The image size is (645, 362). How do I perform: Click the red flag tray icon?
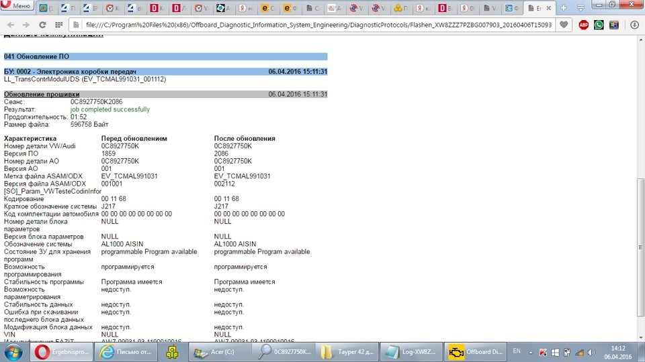(543, 352)
